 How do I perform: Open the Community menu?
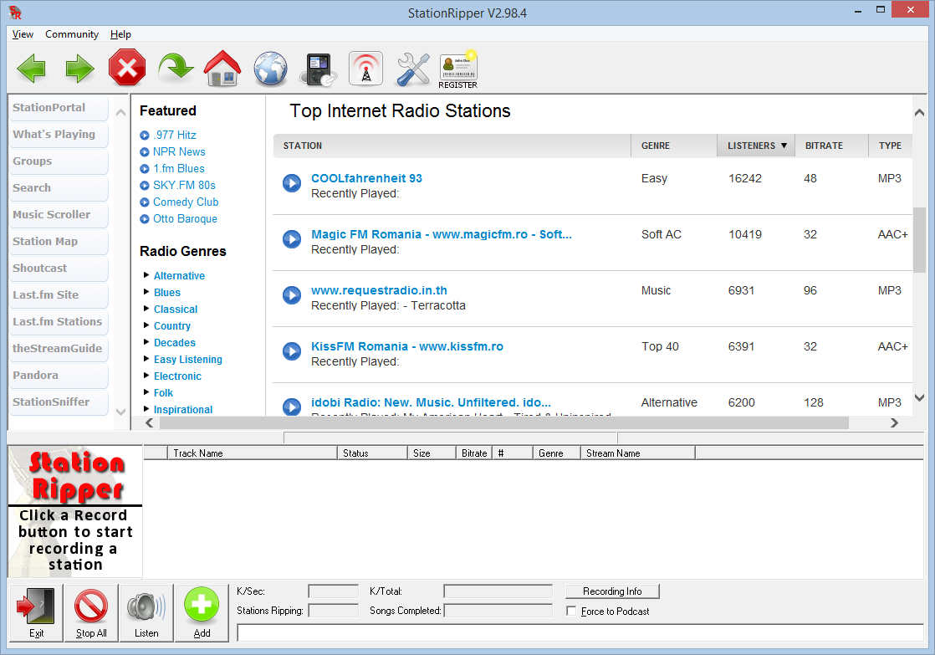[72, 34]
